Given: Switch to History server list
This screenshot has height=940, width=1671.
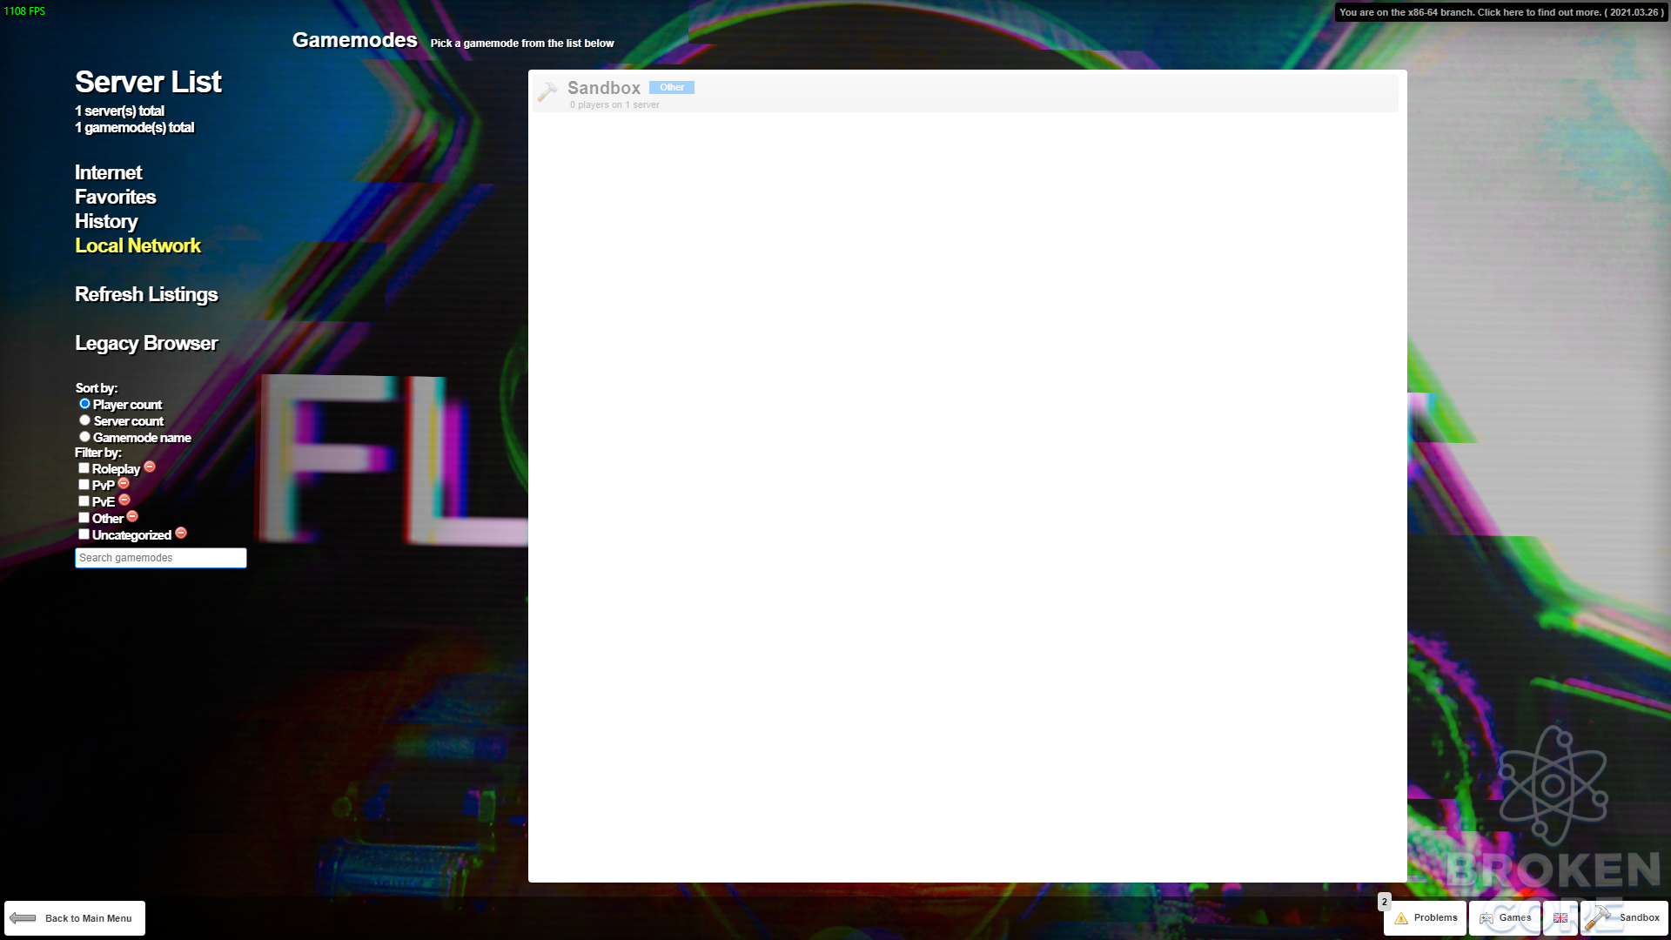Looking at the screenshot, I should point(106,221).
